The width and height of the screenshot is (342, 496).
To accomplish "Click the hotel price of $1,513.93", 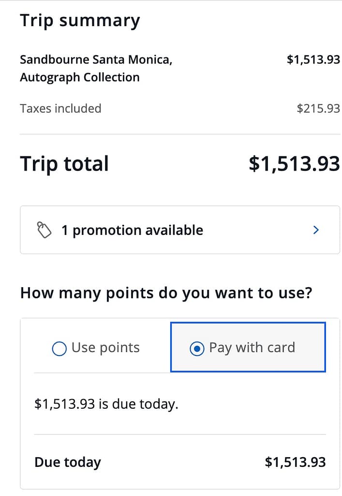I will [x=313, y=59].
